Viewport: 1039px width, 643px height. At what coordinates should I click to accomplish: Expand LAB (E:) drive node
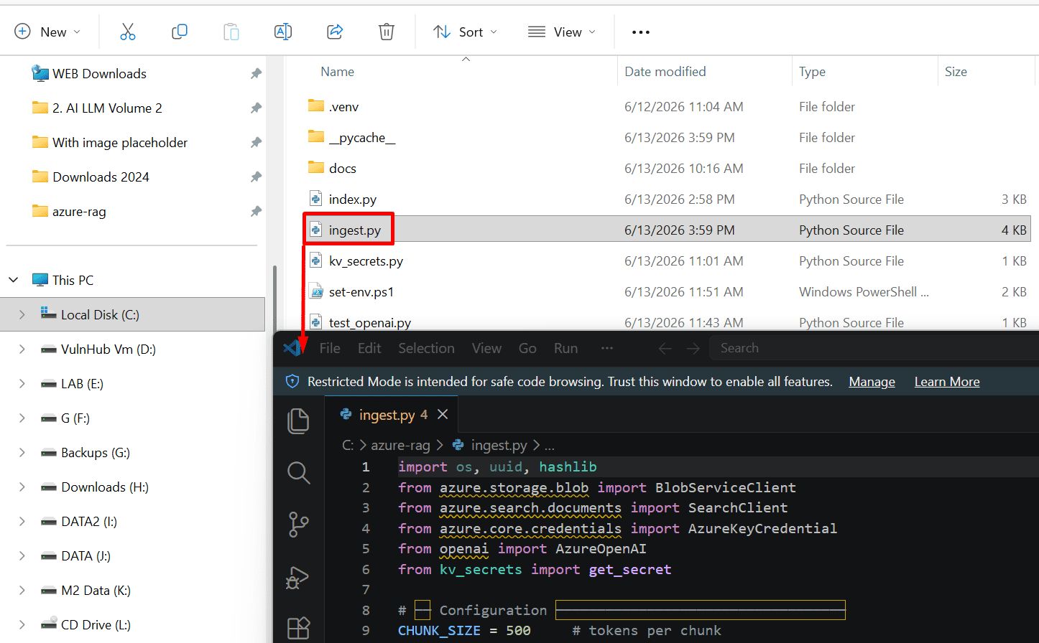[x=22, y=383]
